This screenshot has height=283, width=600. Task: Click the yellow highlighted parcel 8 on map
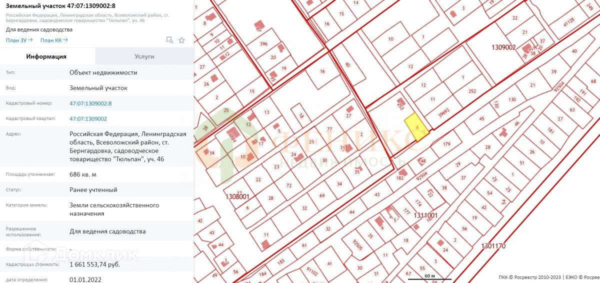(x=416, y=127)
